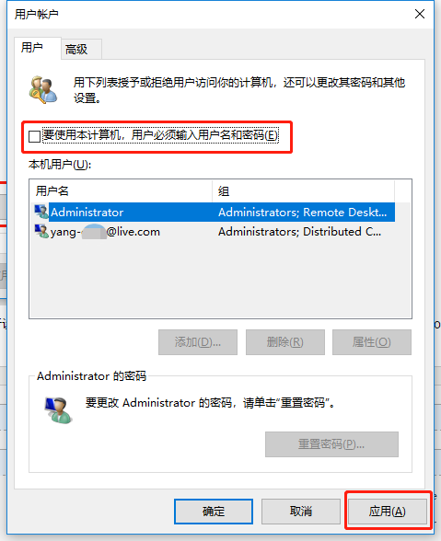Sort by 组 column header

[303, 190]
